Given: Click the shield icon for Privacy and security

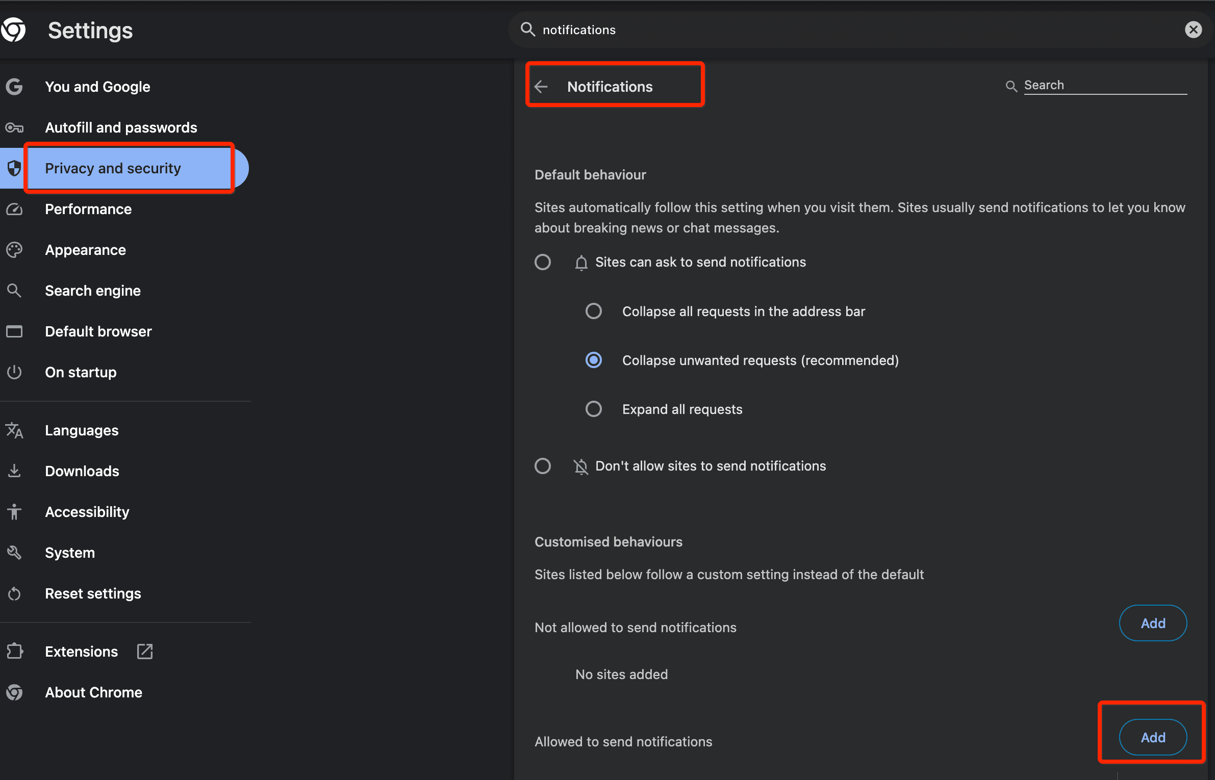Looking at the screenshot, I should (x=14, y=168).
